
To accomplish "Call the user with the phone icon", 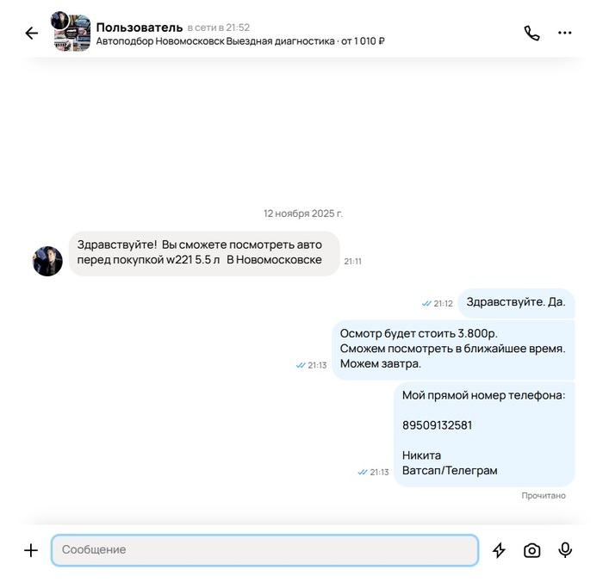I will coord(532,33).
